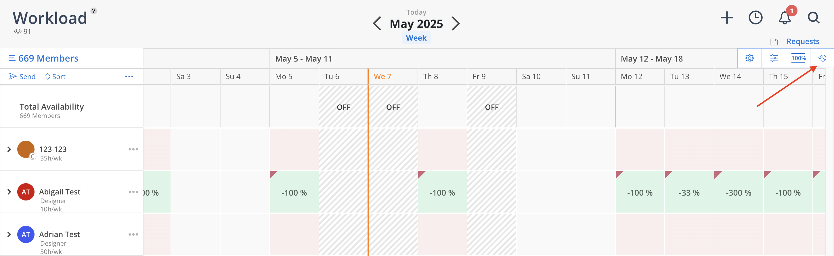Screen dimensions: 834x256
Task: Expand Abigail Test's row
Action: pyautogui.click(x=9, y=192)
